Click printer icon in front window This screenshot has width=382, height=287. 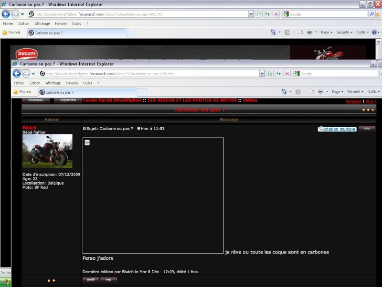[320, 92]
